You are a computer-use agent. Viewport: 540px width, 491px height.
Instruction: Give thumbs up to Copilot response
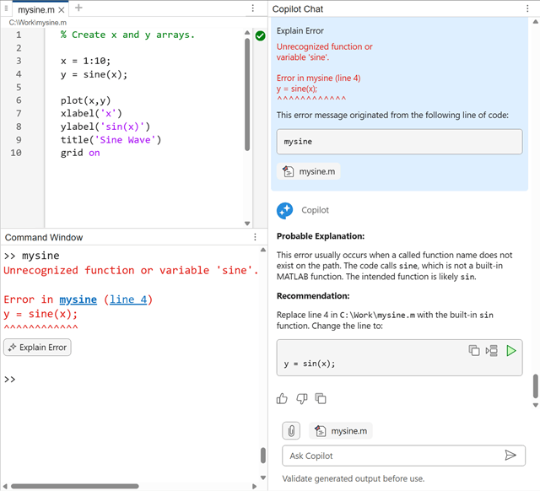(x=282, y=398)
